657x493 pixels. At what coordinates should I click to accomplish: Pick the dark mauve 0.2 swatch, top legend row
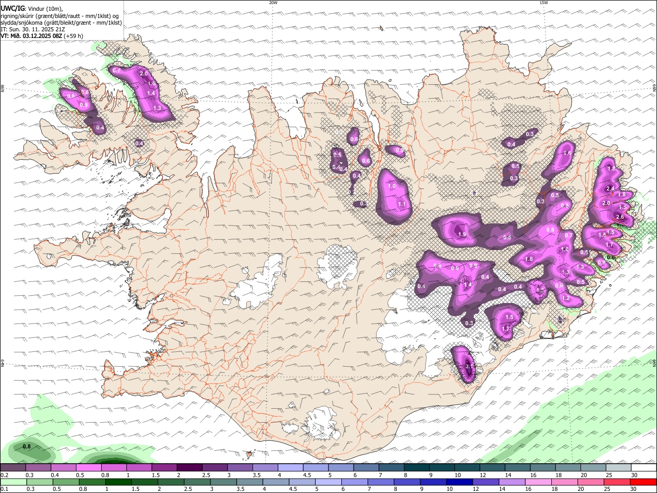13,467
